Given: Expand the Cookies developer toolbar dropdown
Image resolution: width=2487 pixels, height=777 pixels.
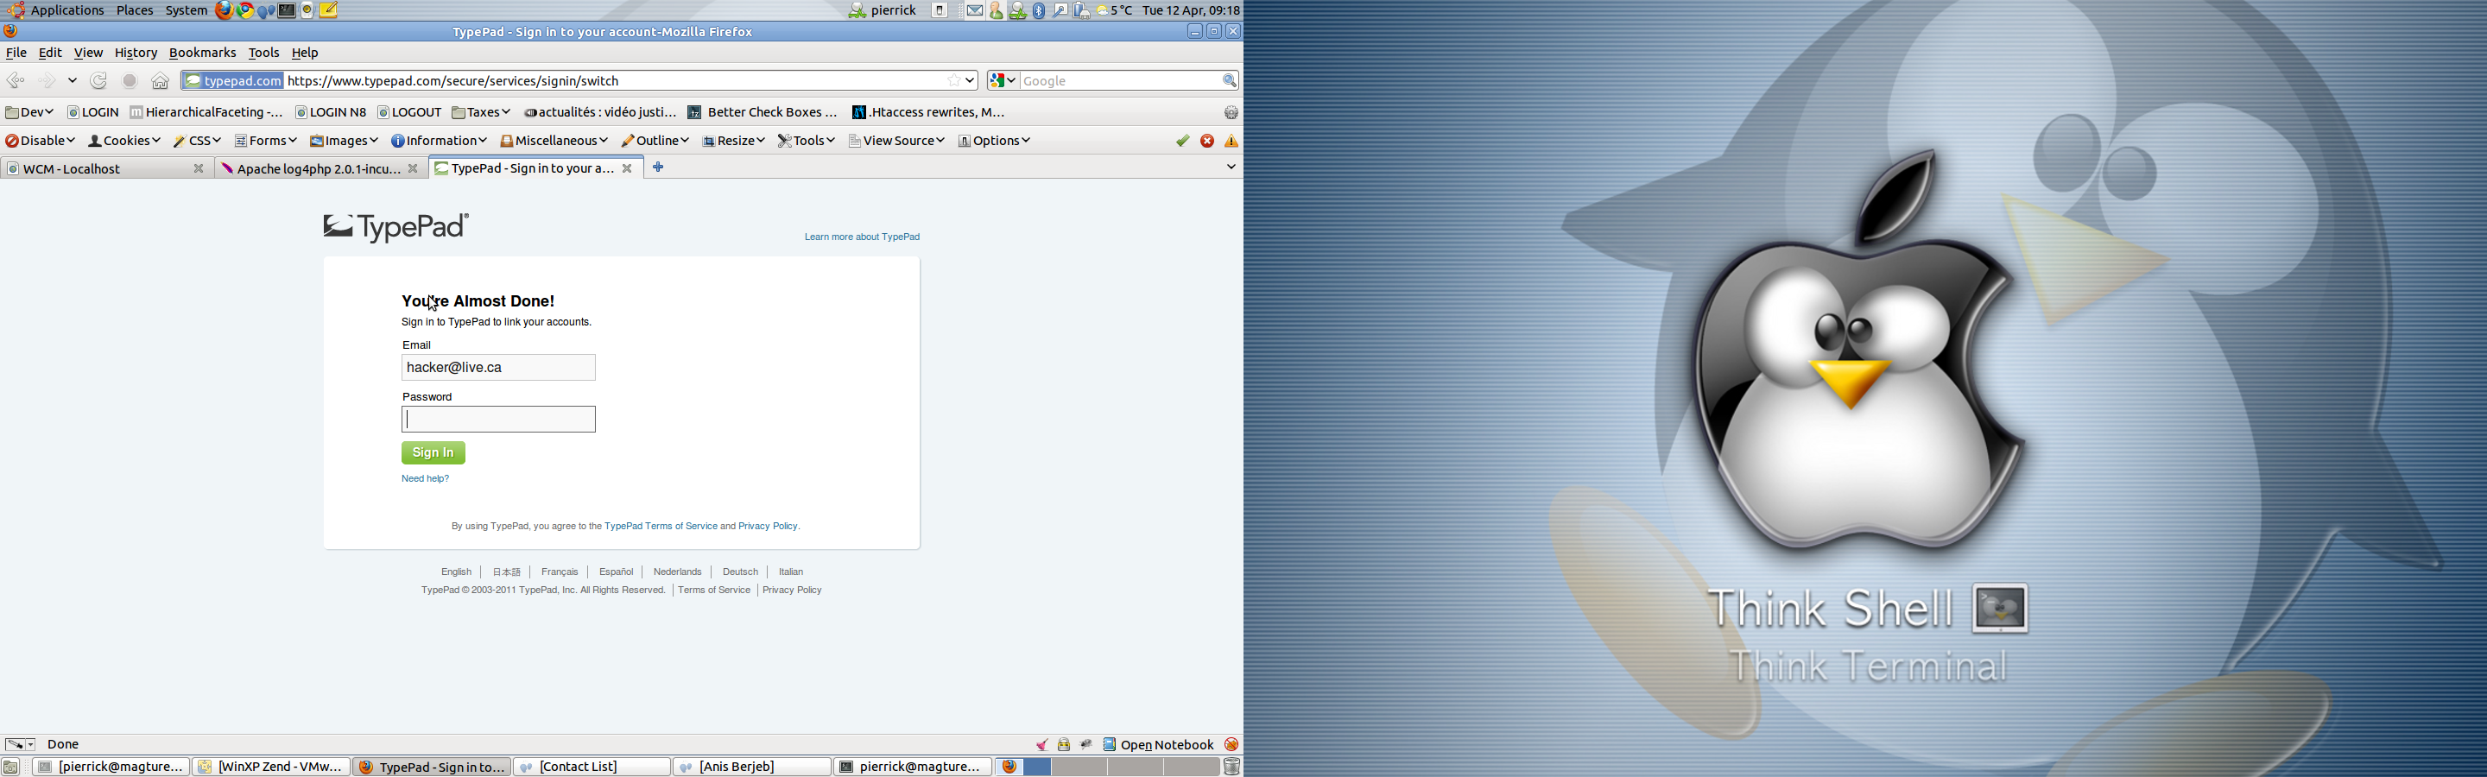Looking at the screenshot, I should click(124, 142).
